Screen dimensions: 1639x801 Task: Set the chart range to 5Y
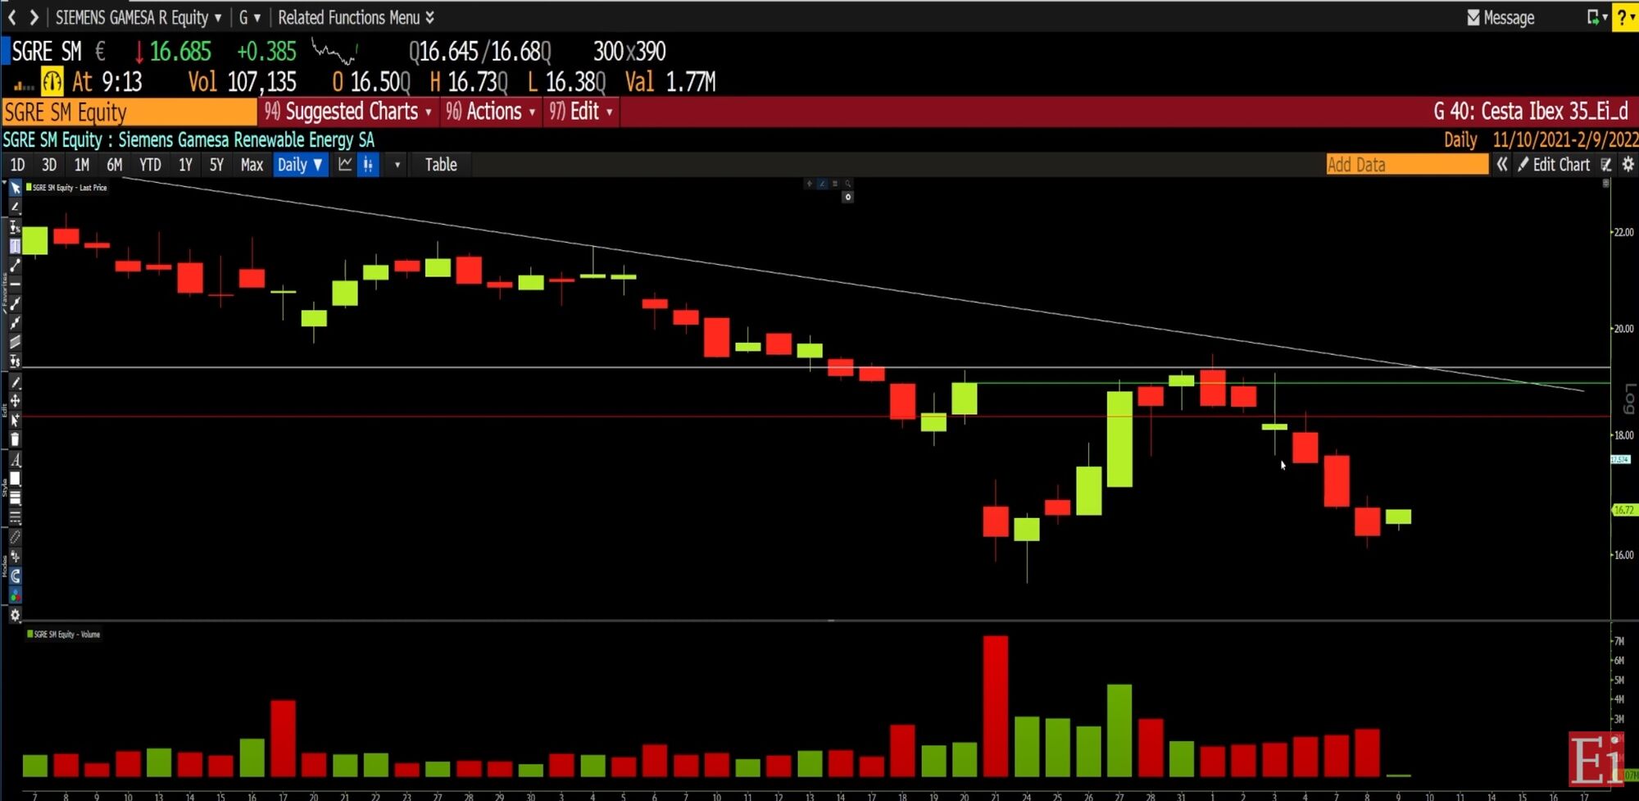click(x=216, y=165)
